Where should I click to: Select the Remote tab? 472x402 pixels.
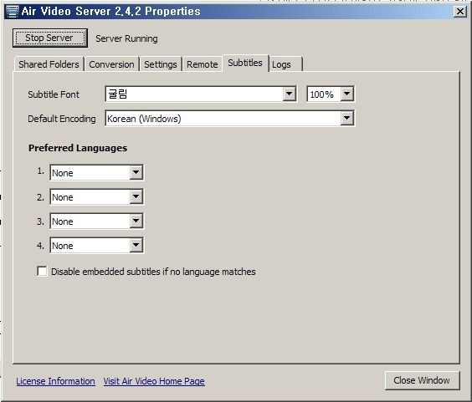pos(203,64)
